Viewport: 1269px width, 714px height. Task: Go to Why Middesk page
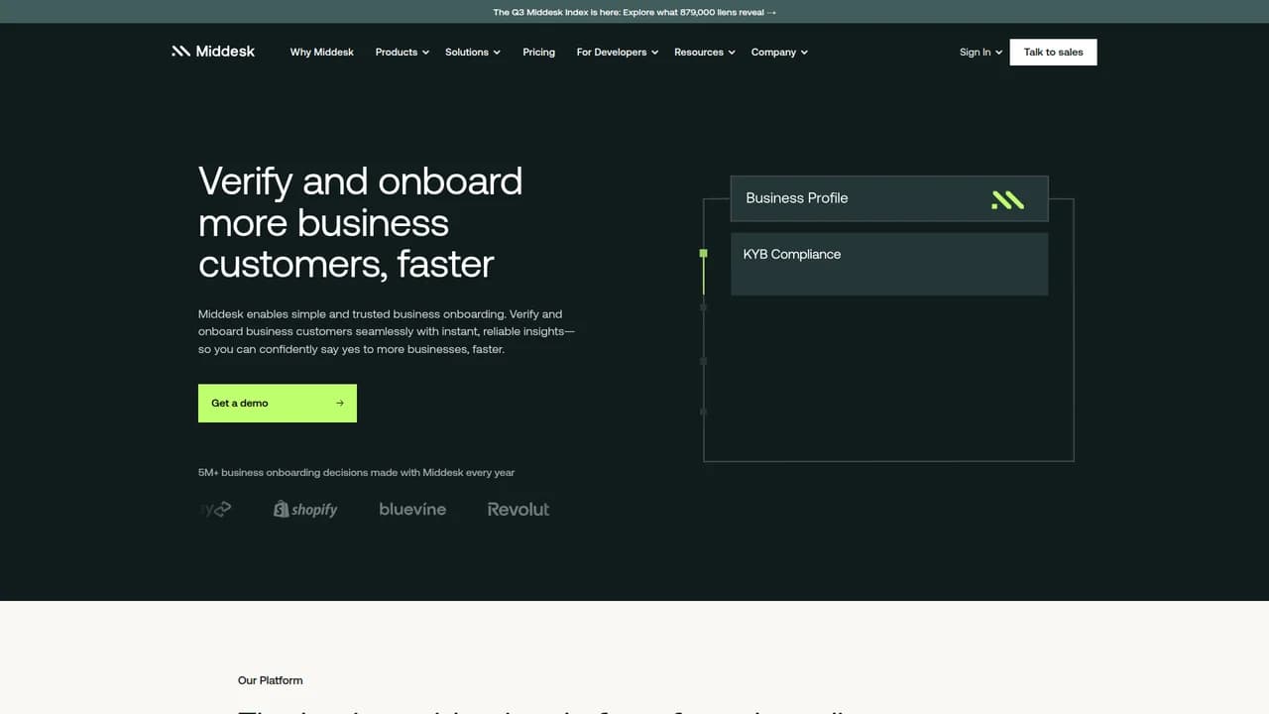(x=321, y=53)
